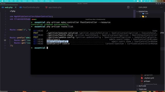The width and height of the screenshot is (165, 92).
Task: Click the web.php tab PHP icon
Action: [x=3, y=7]
